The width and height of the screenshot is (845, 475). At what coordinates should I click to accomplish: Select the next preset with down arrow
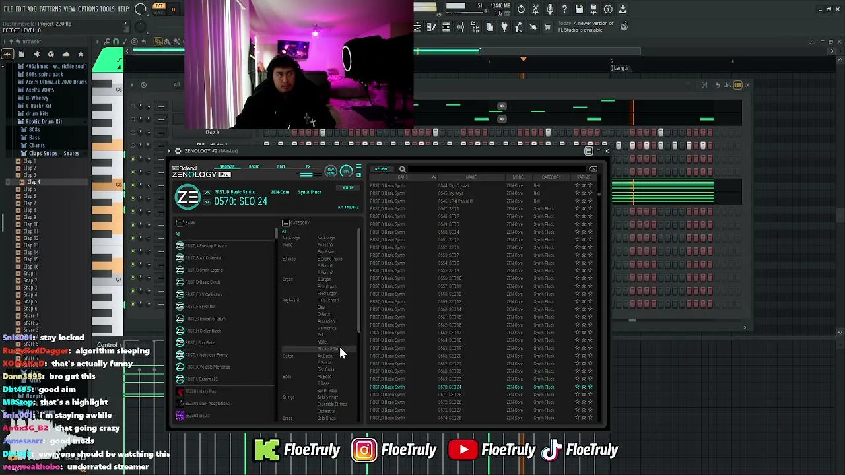pos(207,202)
